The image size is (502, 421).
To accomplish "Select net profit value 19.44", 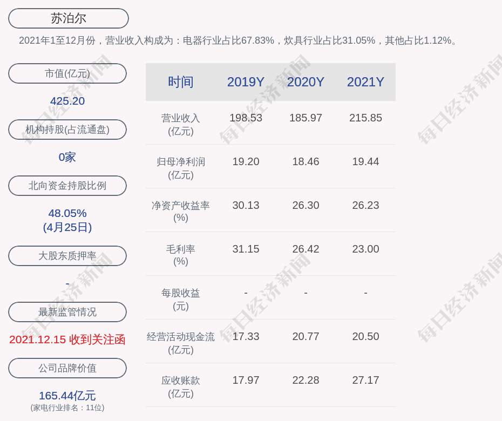I will pos(365,162).
